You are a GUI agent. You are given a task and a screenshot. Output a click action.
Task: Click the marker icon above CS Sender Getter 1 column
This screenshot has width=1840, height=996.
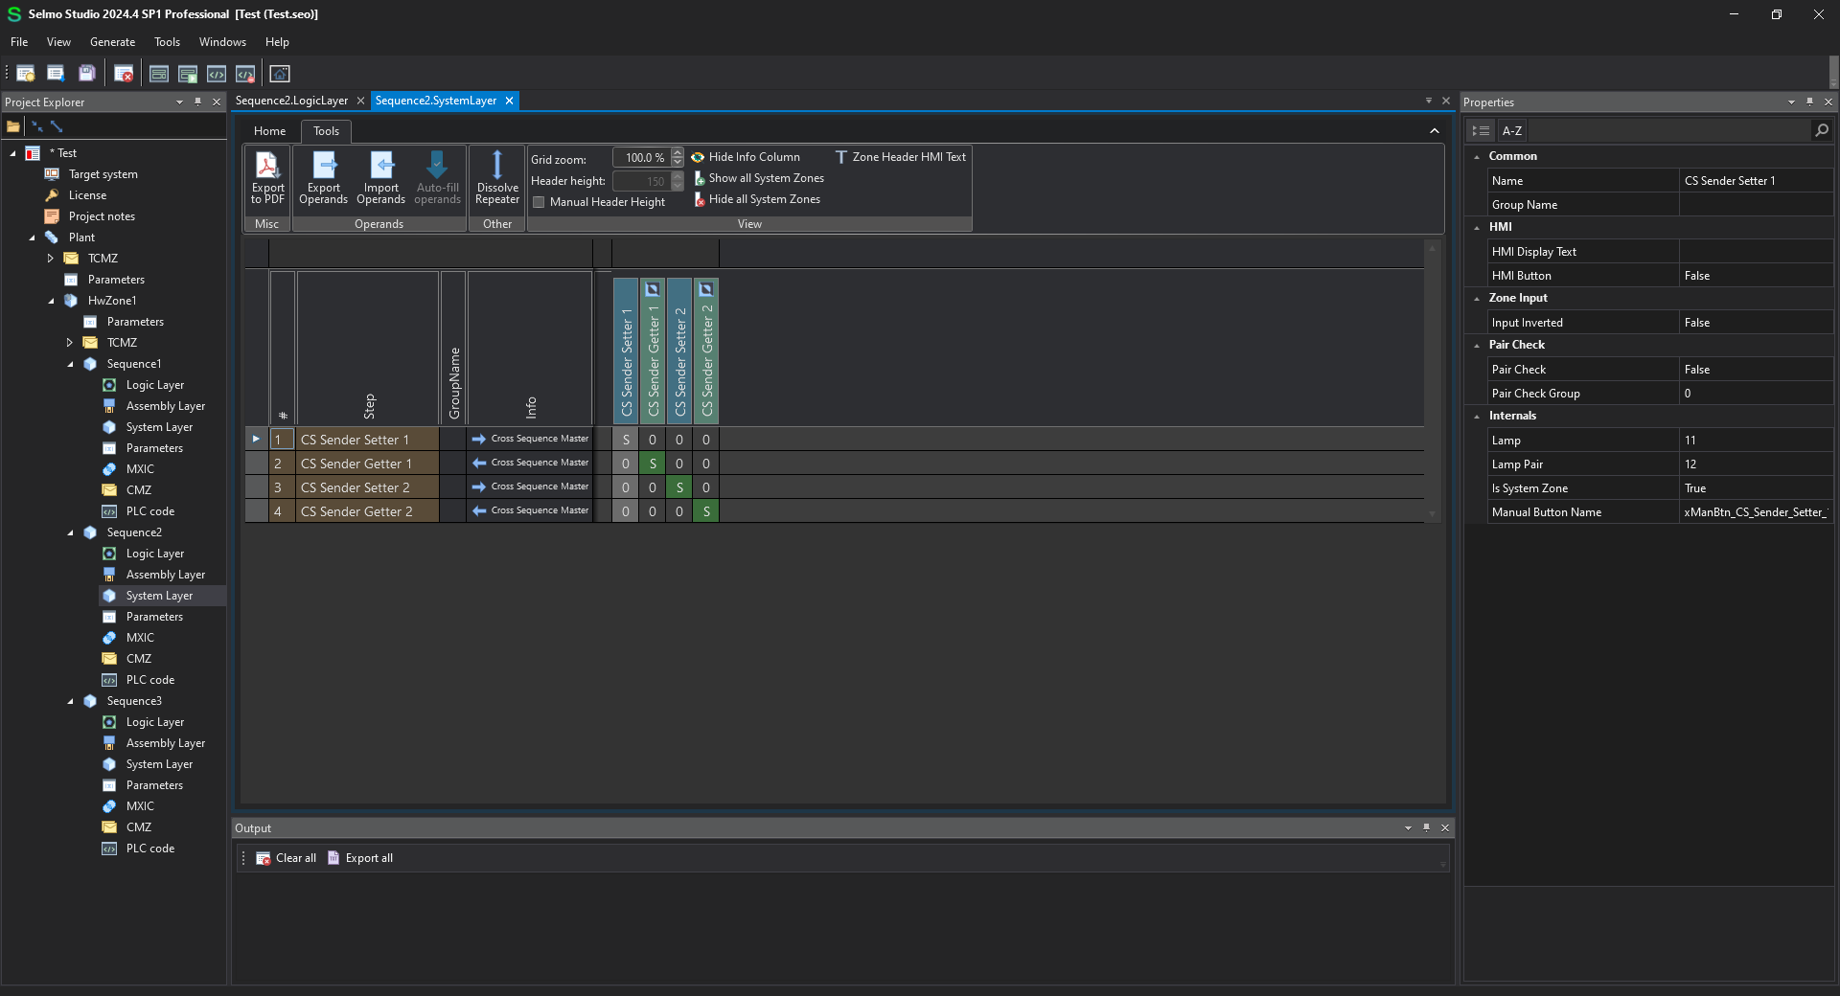click(653, 289)
